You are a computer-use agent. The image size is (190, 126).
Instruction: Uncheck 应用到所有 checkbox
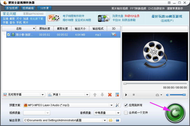(126, 105)
